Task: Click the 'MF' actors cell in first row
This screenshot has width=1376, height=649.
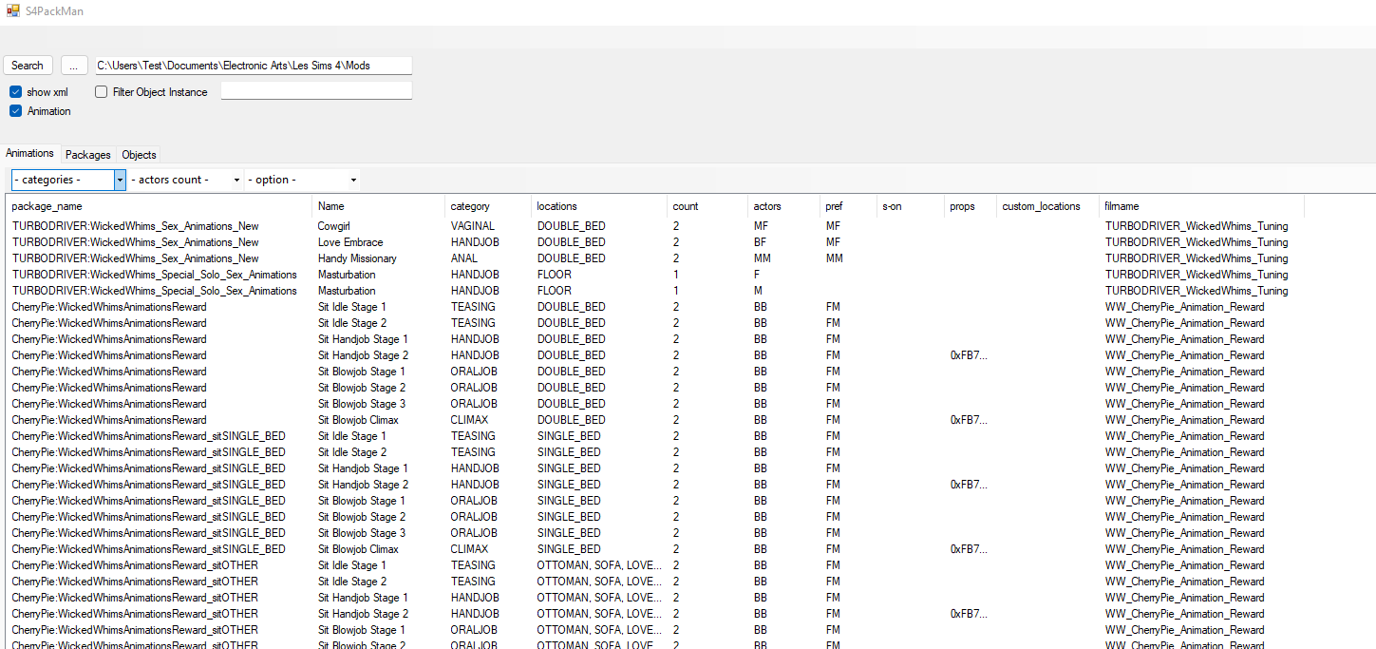Action: 761,226
